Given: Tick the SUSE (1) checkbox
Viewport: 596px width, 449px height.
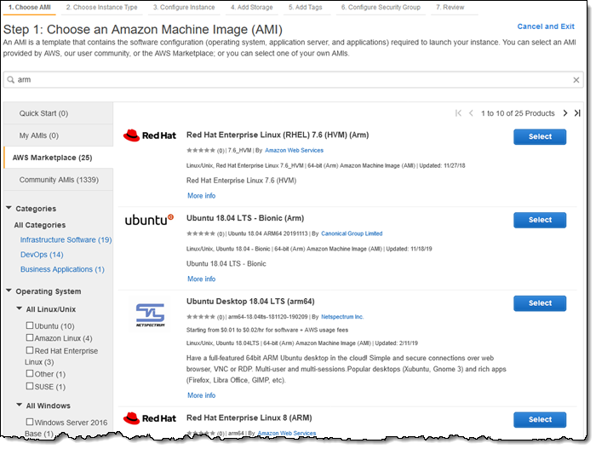Looking at the screenshot, I should pos(31,386).
